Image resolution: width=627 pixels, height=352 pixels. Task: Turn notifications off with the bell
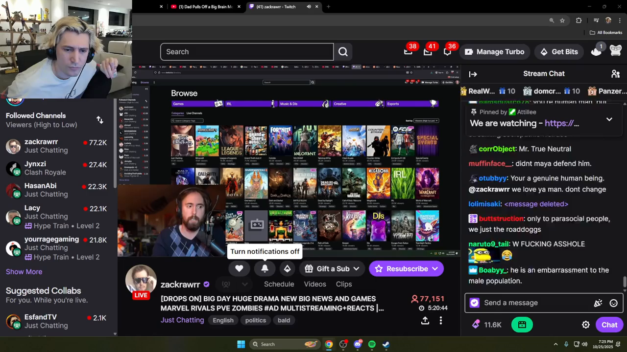click(x=265, y=268)
